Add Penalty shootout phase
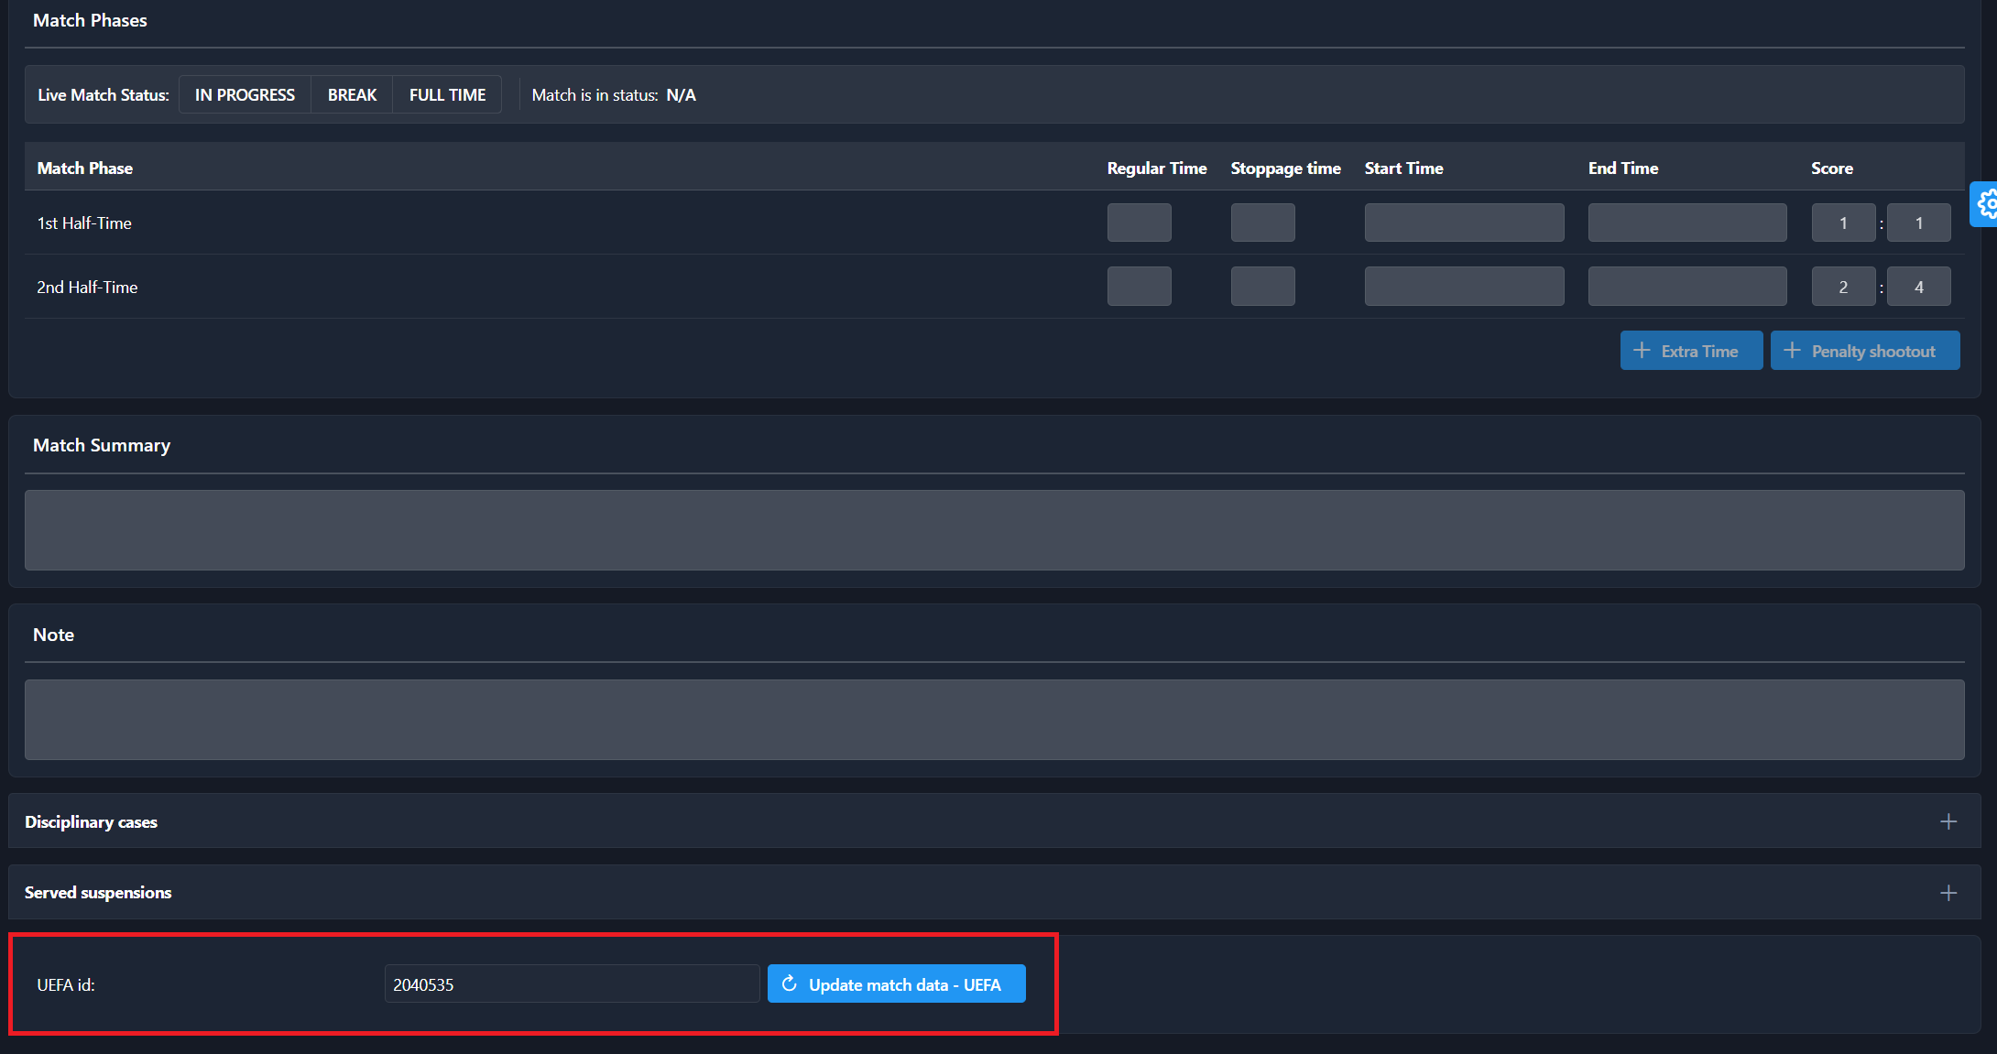This screenshot has height=1054, width=1997. pyautogui.click(x=1864, y=351)
